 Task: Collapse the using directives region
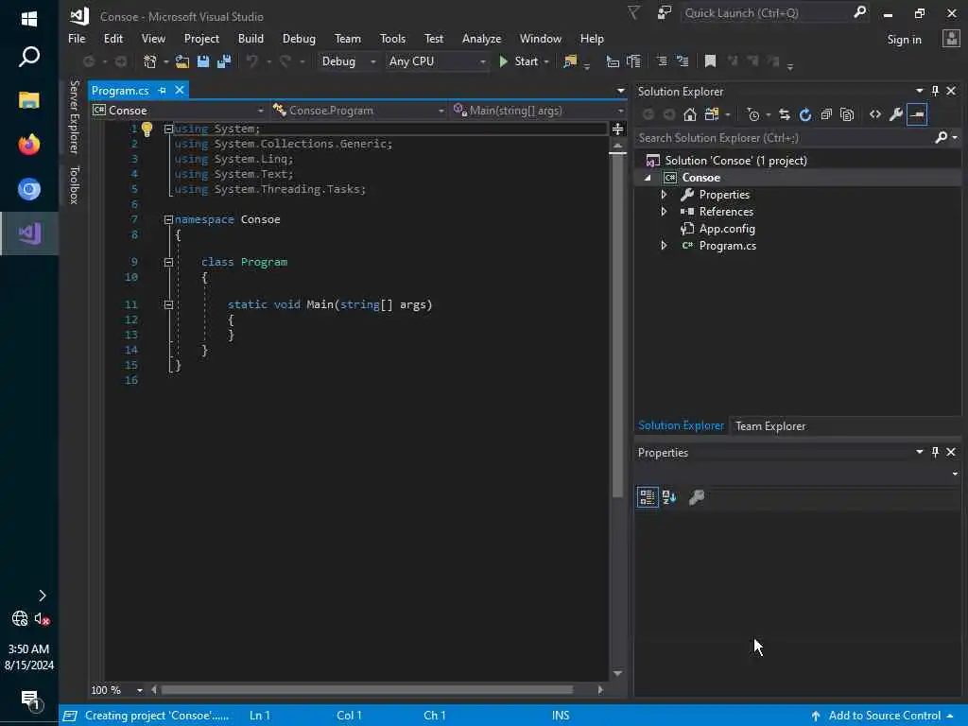tap(168, 129)
